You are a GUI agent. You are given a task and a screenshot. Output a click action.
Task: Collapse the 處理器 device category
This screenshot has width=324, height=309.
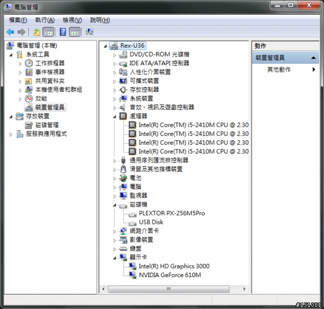click(x=115, y=117)
